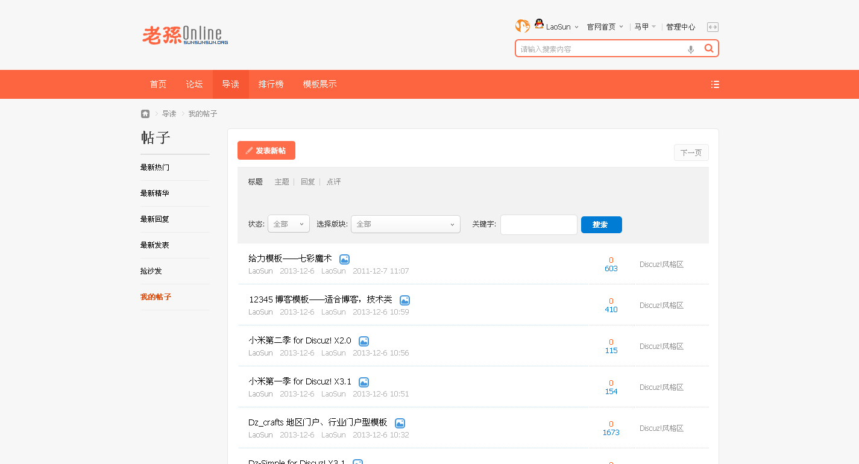
Task: Open the 选择版块 dropdown
Action: (x=406, y=224)
